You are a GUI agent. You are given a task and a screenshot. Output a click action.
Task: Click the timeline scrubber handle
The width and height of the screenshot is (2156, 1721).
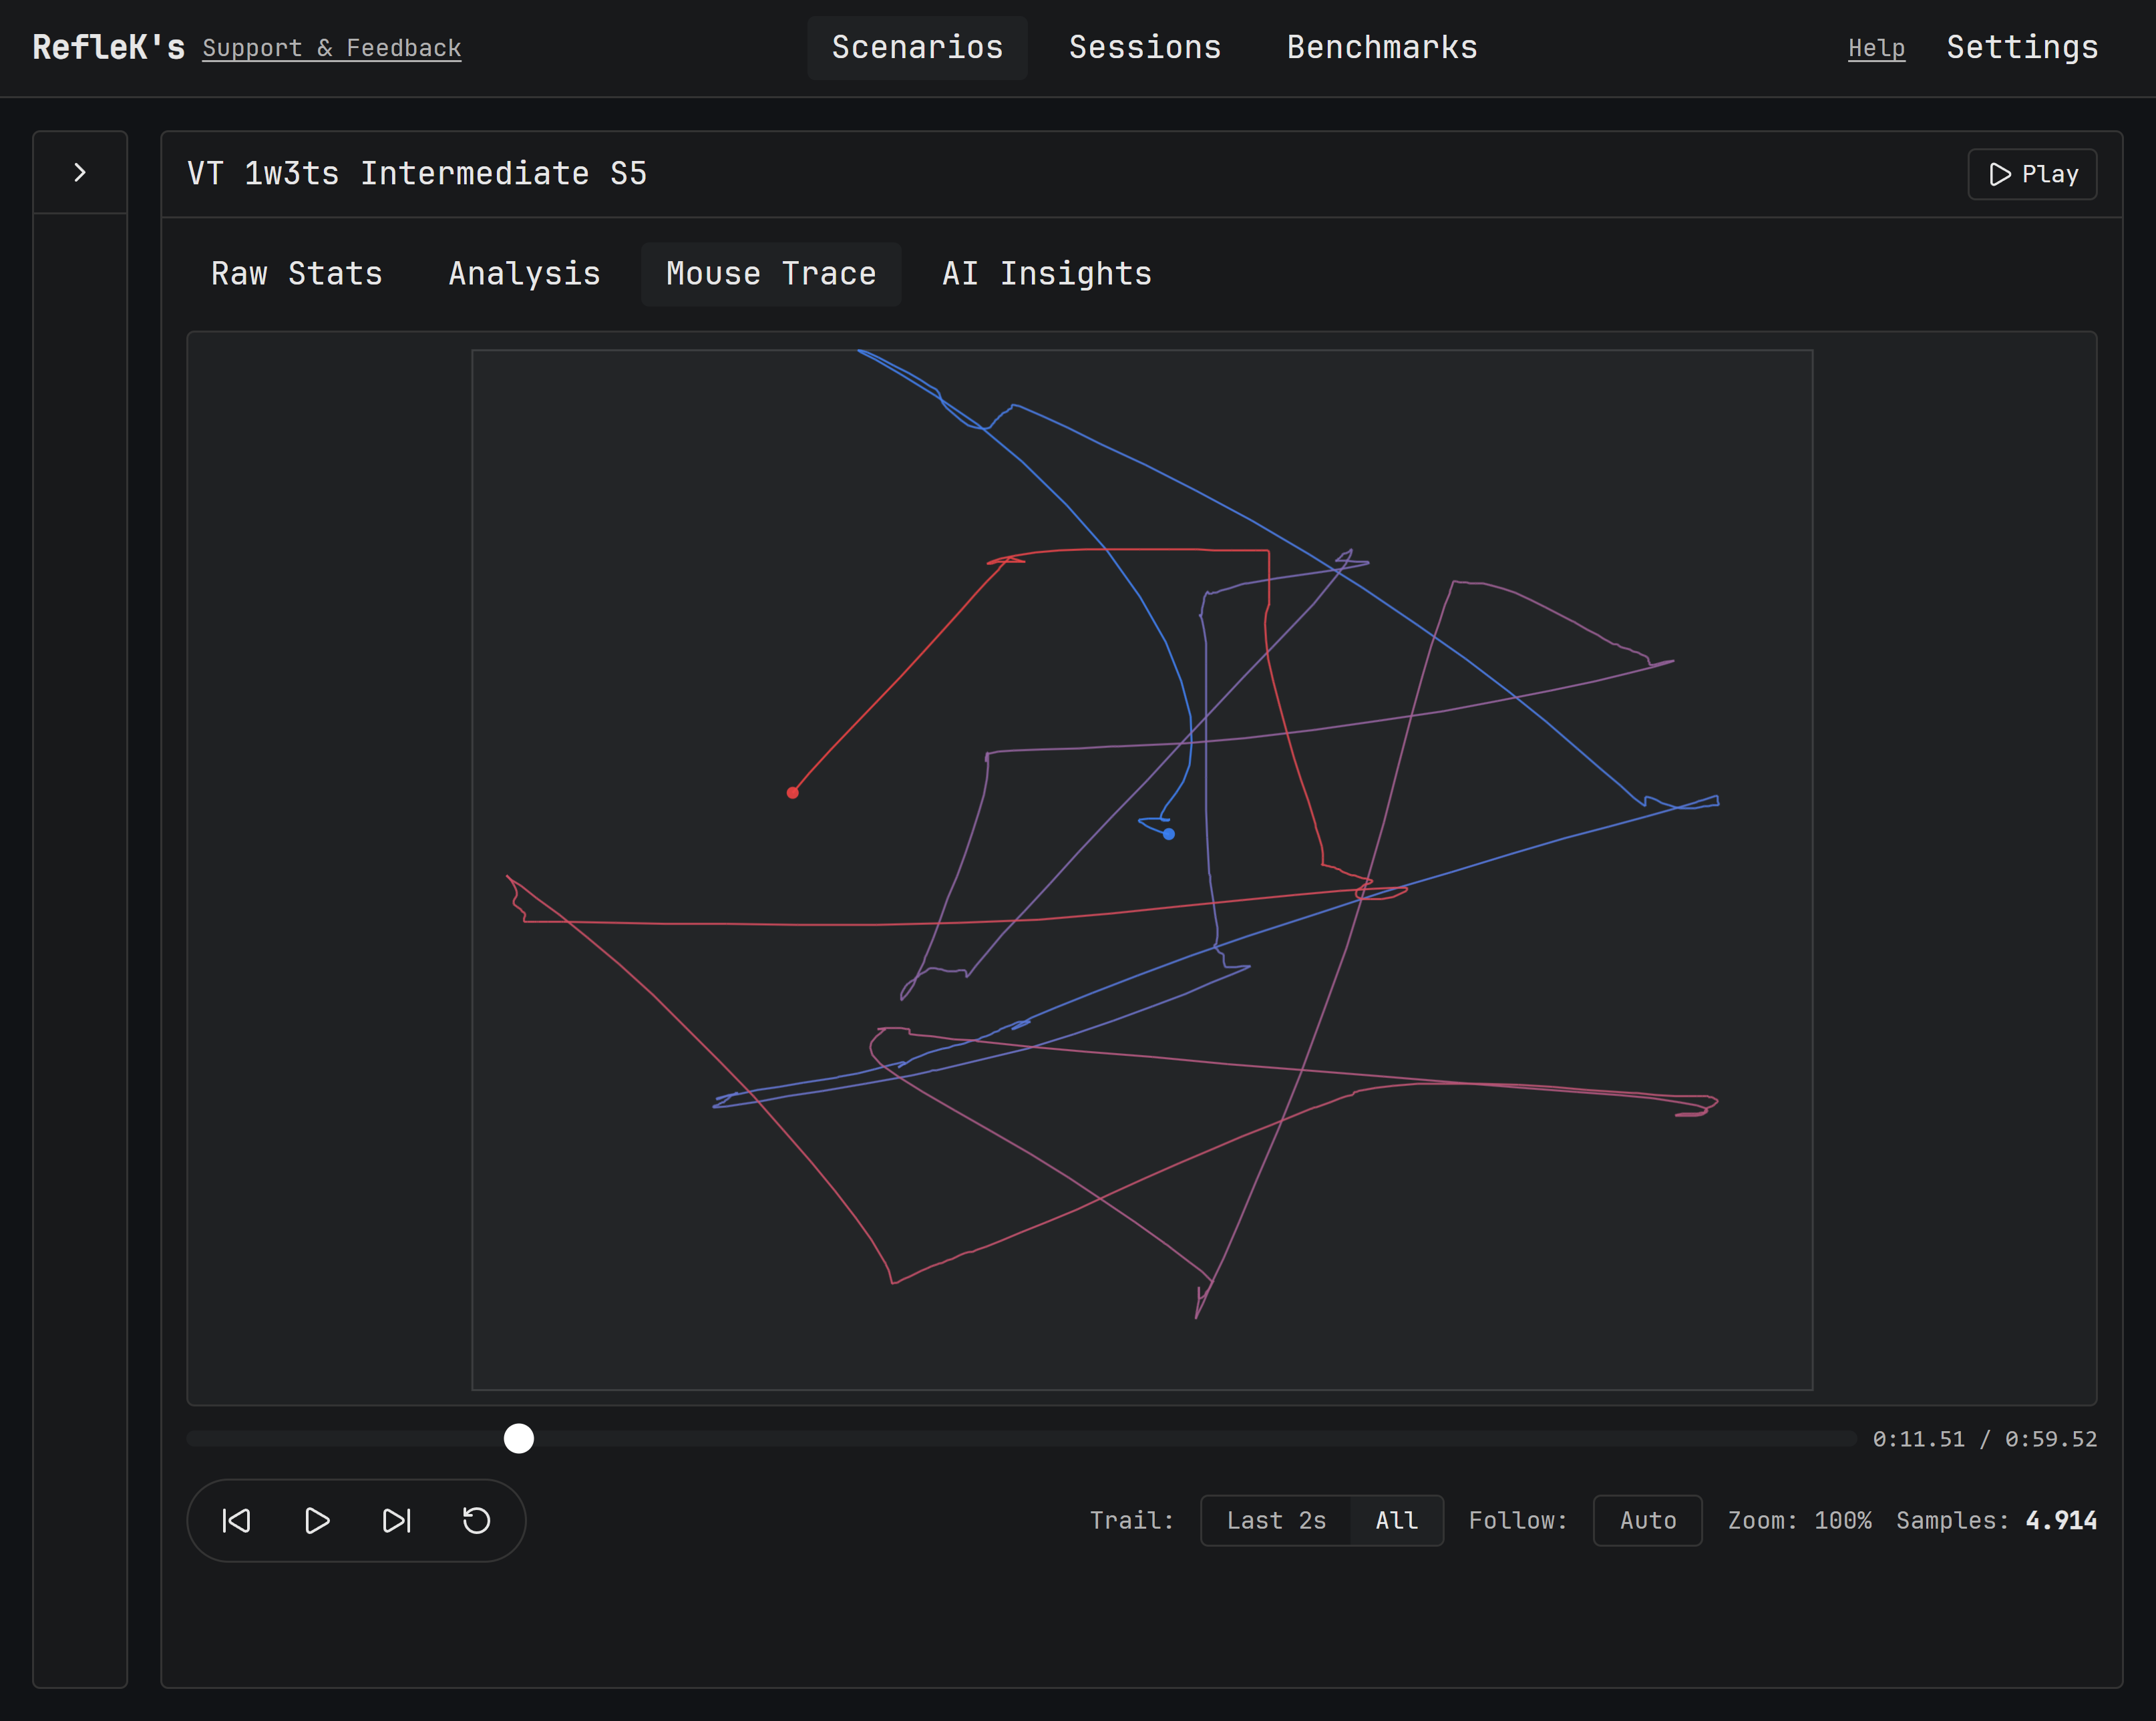519,1439
